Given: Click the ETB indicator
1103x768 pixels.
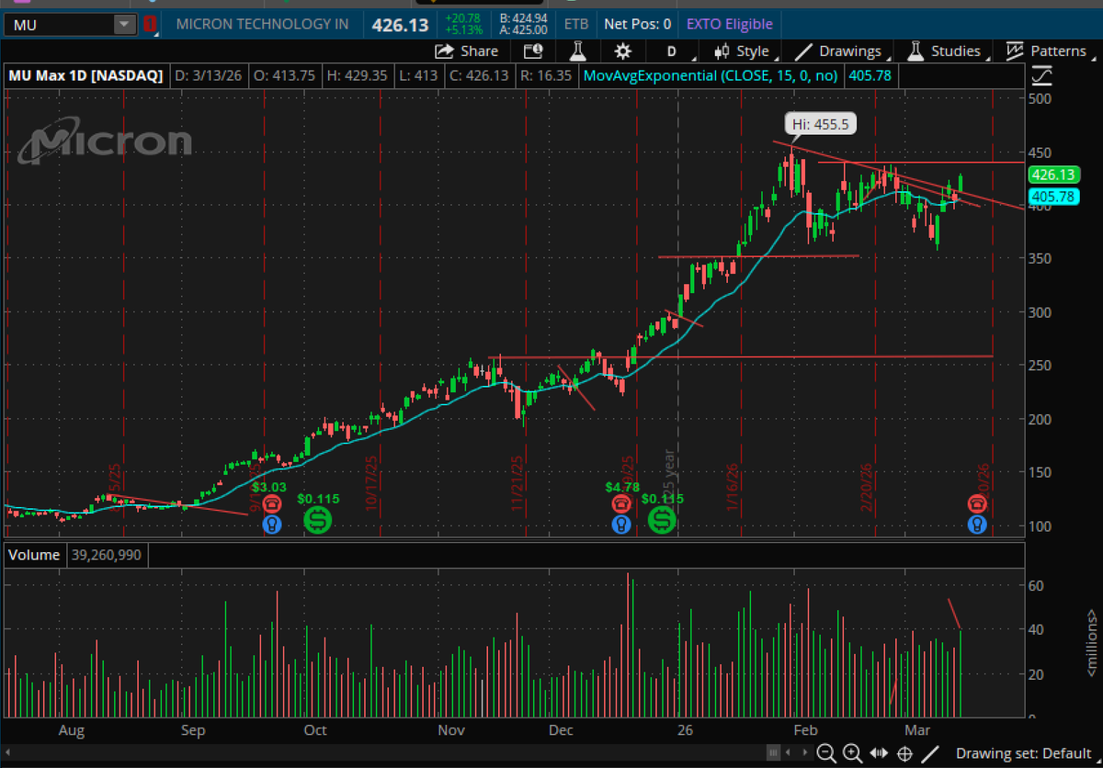Looking at the screenshot, I should tap(576, 25).
